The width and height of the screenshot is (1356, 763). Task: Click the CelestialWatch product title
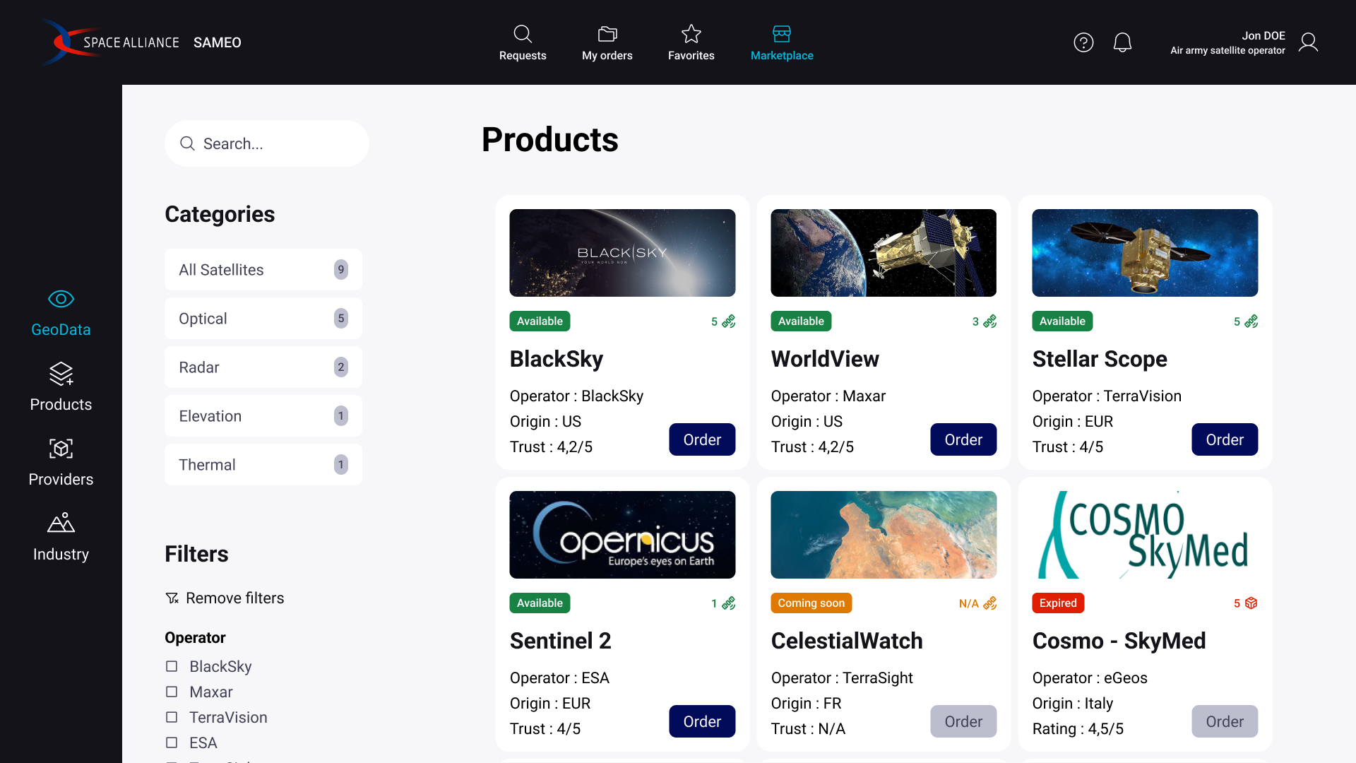[x=847, y=641]
